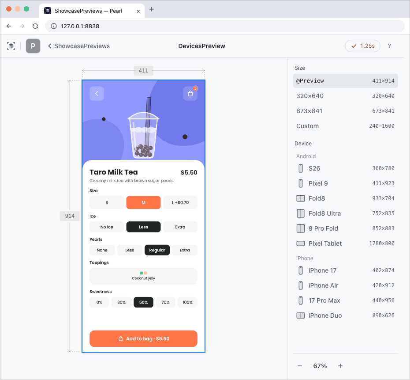Viewport: 410px width, 380px height.
Task: Click the 1.25s build status badge
Action: tap(362, 46)
